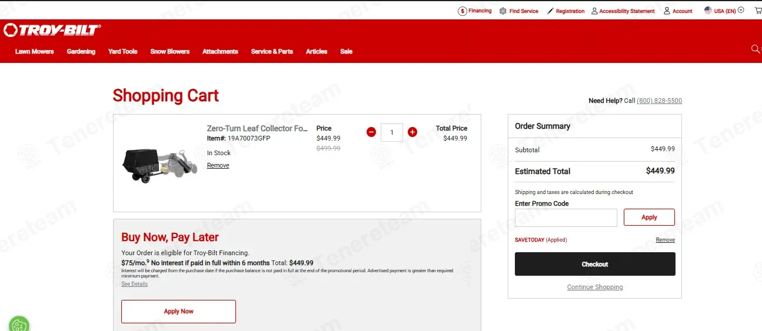
Task: Open the Gardening menu
Action: tap(81, 52)
